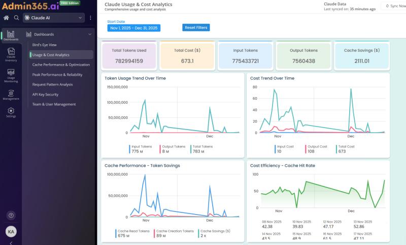Click the Admin365.ai logo
Viewport: 406px width, 245px height.
30,6
